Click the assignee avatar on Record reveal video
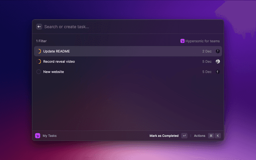This screenshot has height=160, width=256. (x=218, y=62)
